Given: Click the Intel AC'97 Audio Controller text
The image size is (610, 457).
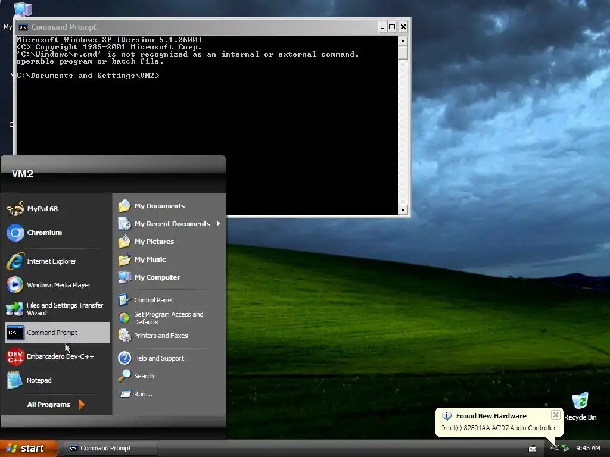Looking at the screenshot, I should (499, 428).
